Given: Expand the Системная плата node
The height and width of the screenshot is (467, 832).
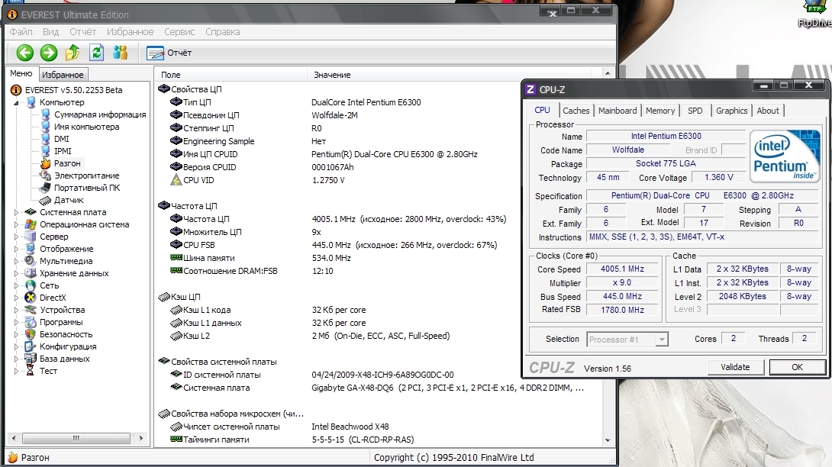Looking at the screenshot, I should pos(16,212).
